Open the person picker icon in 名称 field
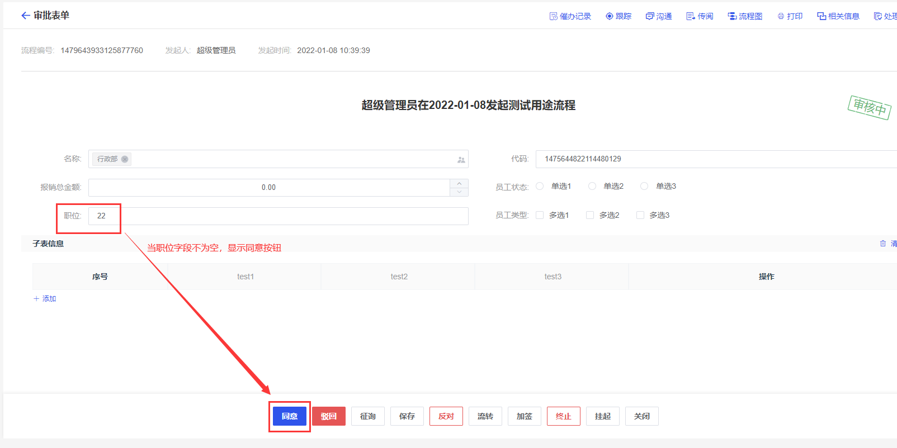Viewport: 897px width, 448px height. [461, 160]
